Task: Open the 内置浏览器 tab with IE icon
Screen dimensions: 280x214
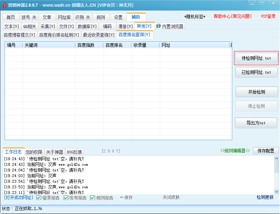Action: [x=170, y=26]
